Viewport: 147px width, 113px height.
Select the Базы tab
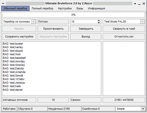click(x=80, y=8)
